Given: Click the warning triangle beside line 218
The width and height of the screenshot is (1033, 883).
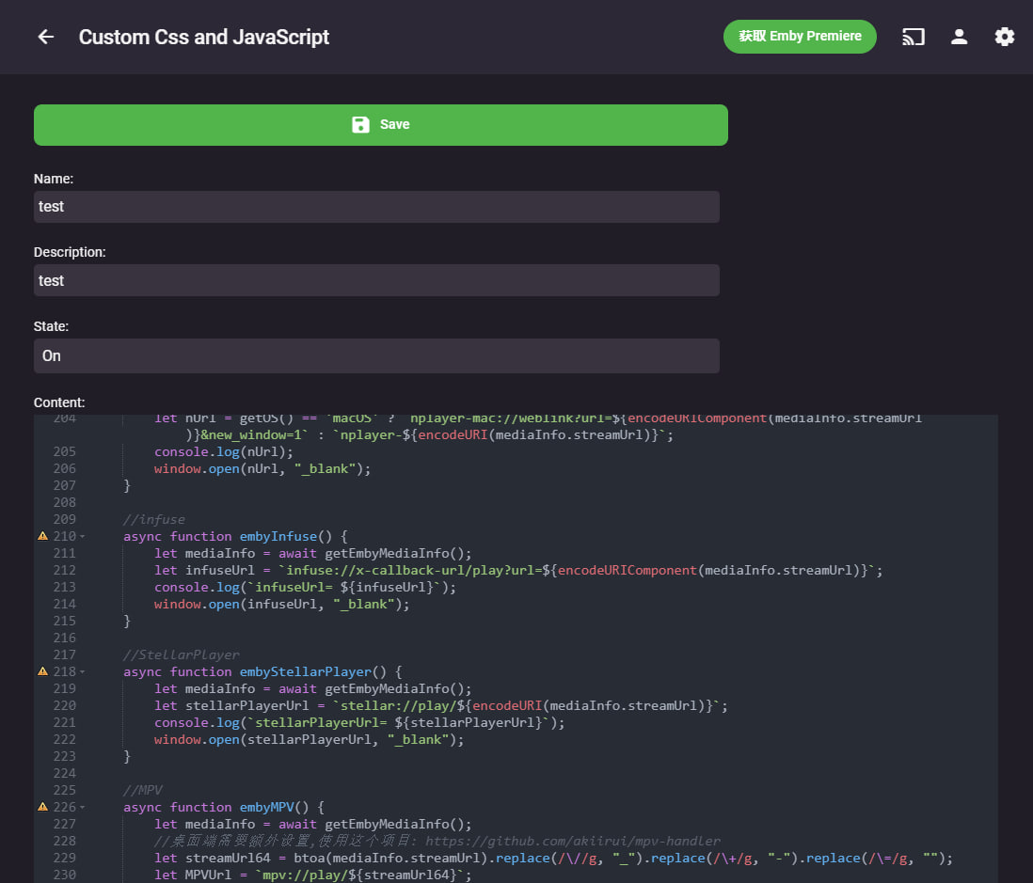Looking at the screenshot, I should click(x=41, y=670).
